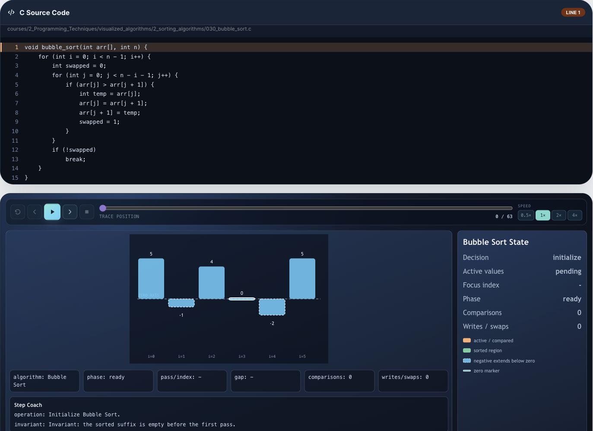Set playback speed to 0.5×
This screenshot has width=593, height=431.
526,215
